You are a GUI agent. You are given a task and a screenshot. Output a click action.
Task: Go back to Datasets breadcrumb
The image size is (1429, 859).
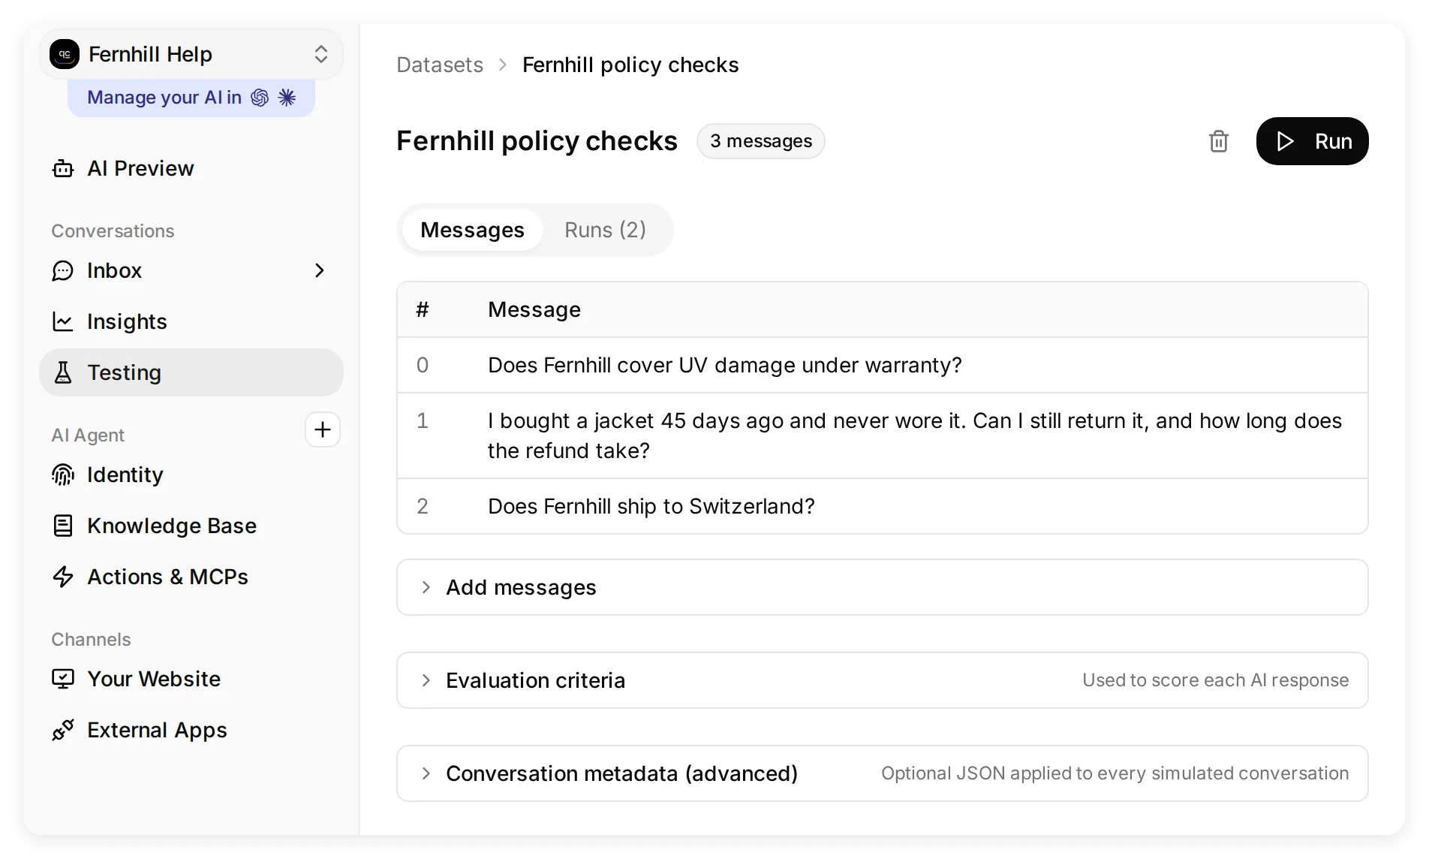[440, 65]
